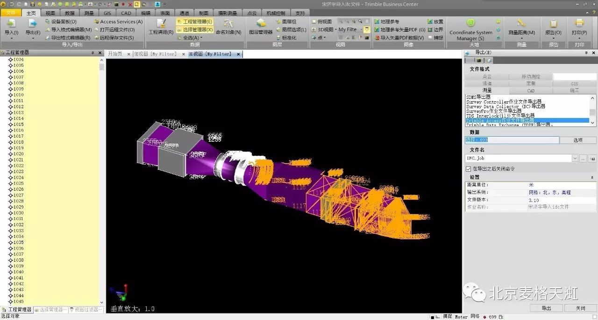Open 设备面板(D) device panel
Image resolution: width=598 pixels, height=320 pixels.
[x=61, y=21]
